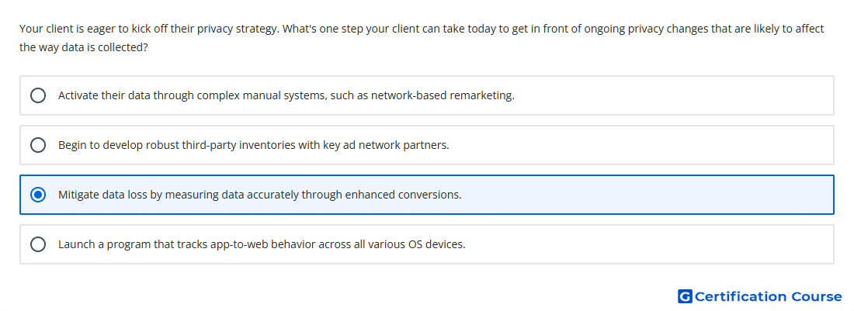This screenshot has height=311, width=854.
Task: Click the phrase 'all various OS devices'
Action: 409,244
